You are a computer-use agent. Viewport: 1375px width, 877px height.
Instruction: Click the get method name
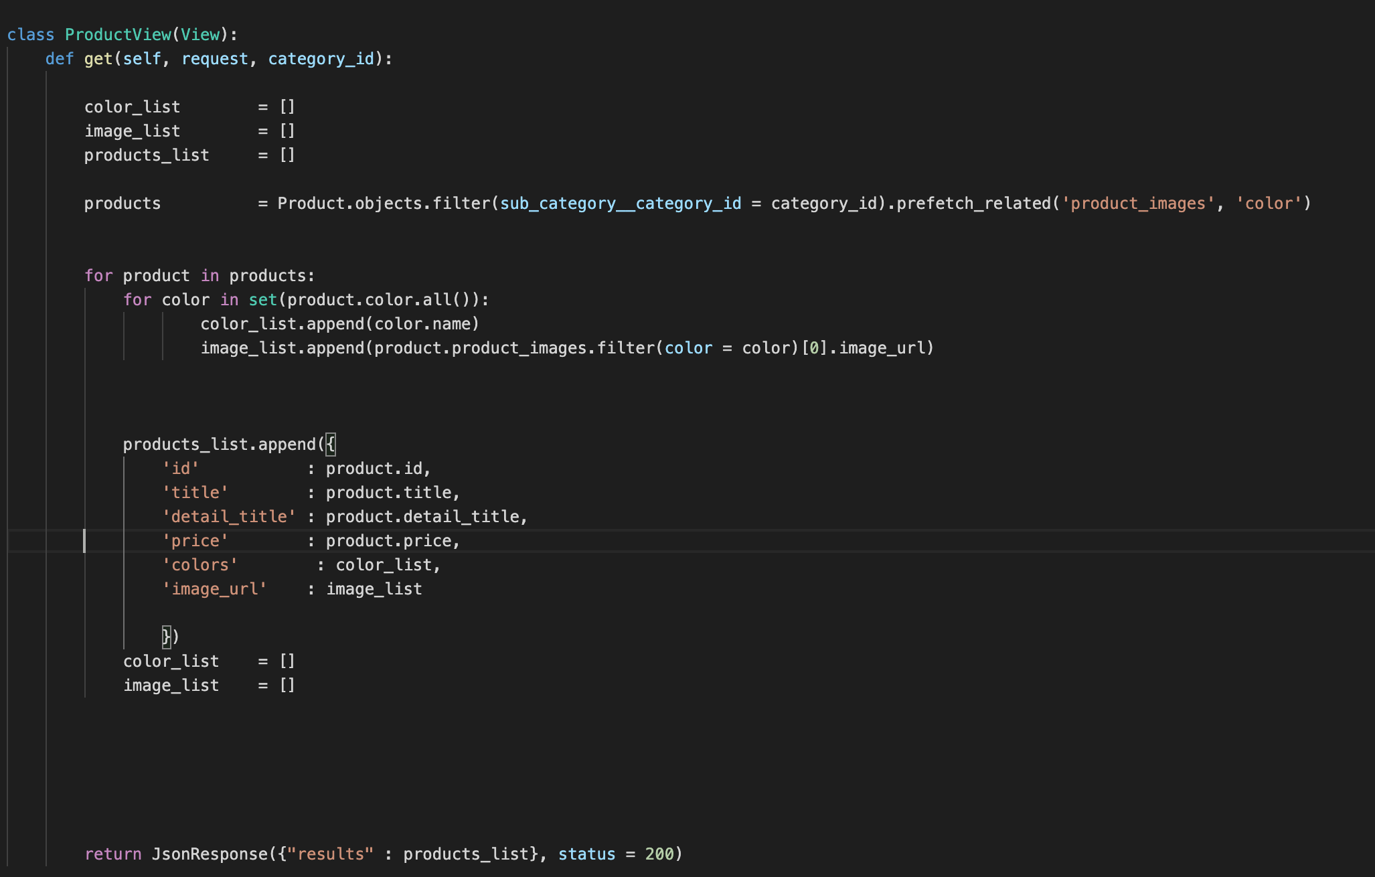point(98,59)
